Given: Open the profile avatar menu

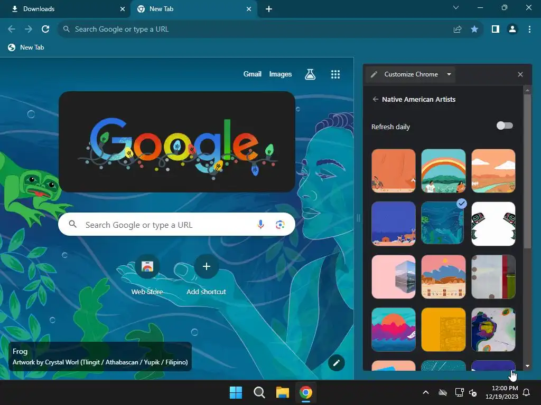Looking at the screenshot, I should coord(512,30).
